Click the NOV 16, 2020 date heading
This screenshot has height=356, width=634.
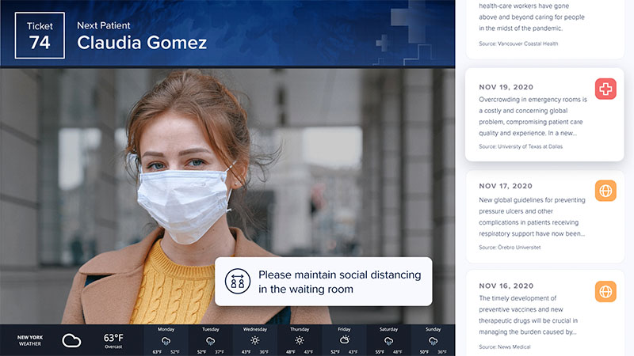[506, 286]
